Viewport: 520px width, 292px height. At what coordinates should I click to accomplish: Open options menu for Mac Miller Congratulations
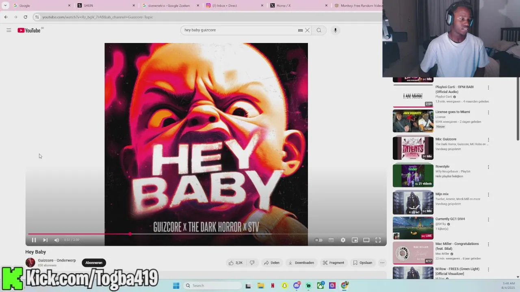[488, 245]
